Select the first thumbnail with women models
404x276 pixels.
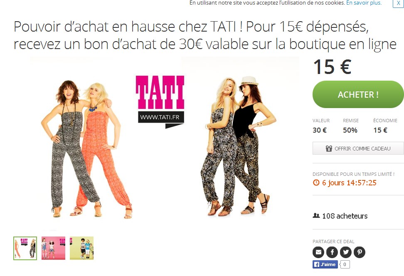coord(25,248)
